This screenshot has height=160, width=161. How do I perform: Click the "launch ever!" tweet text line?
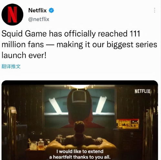[x=24, y=55]
